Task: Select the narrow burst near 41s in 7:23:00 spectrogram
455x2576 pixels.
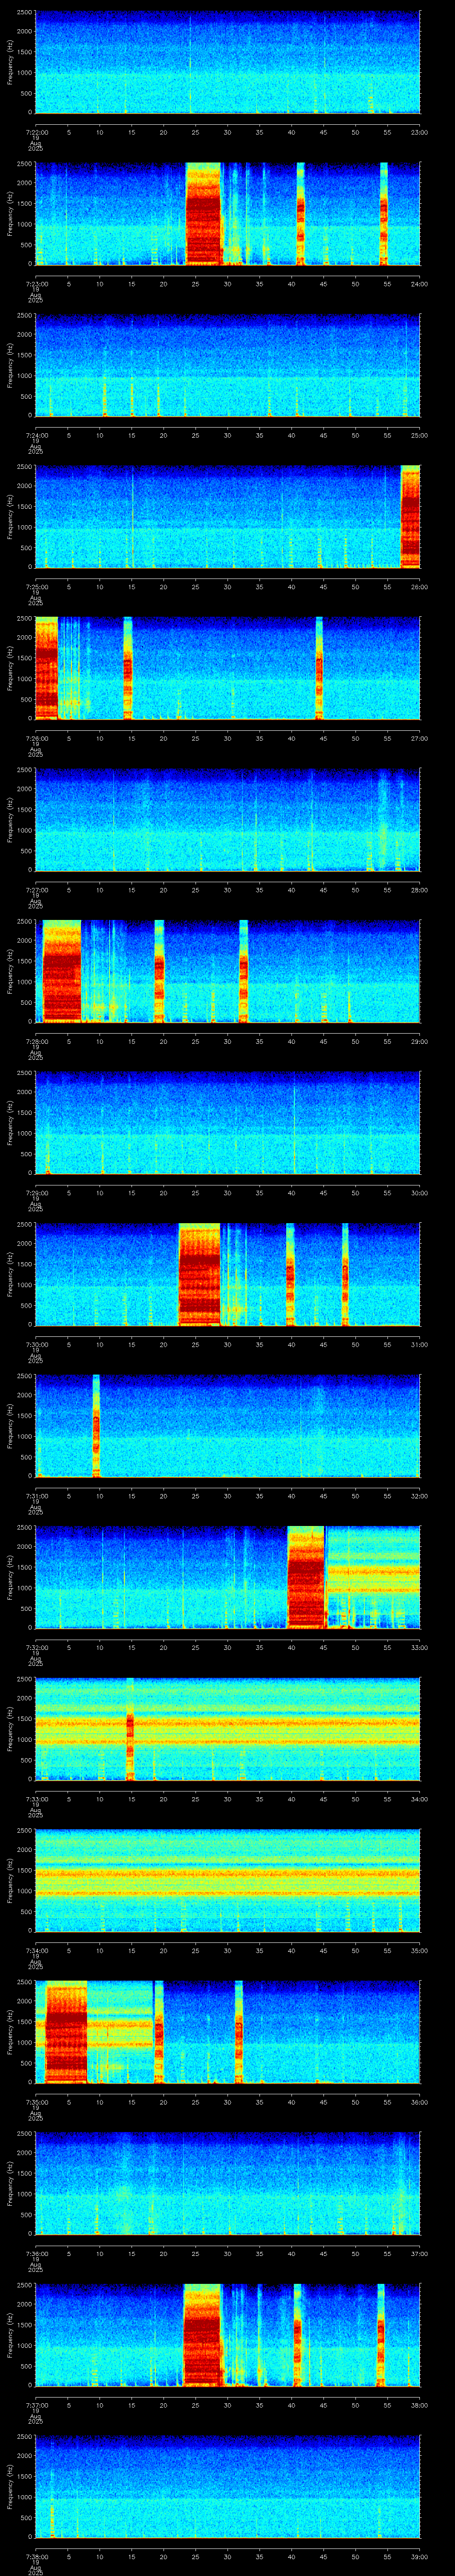Action: [300, 214]
